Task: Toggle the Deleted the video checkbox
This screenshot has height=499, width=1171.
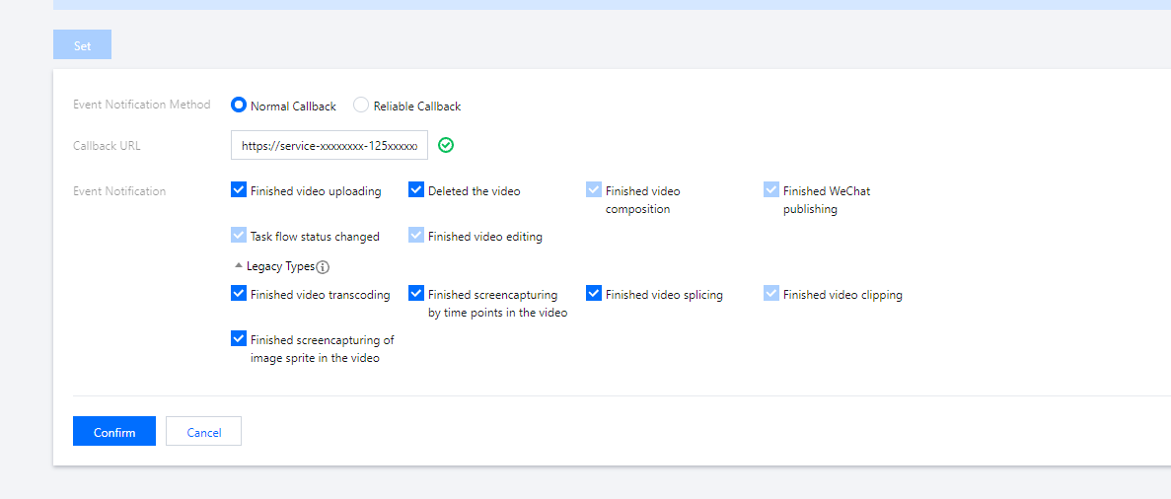Action: coord(416,190)
